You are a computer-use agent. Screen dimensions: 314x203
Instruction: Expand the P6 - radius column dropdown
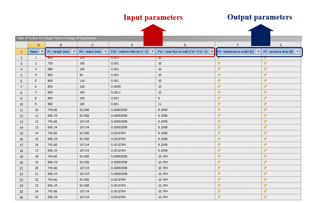pos(105,52)
